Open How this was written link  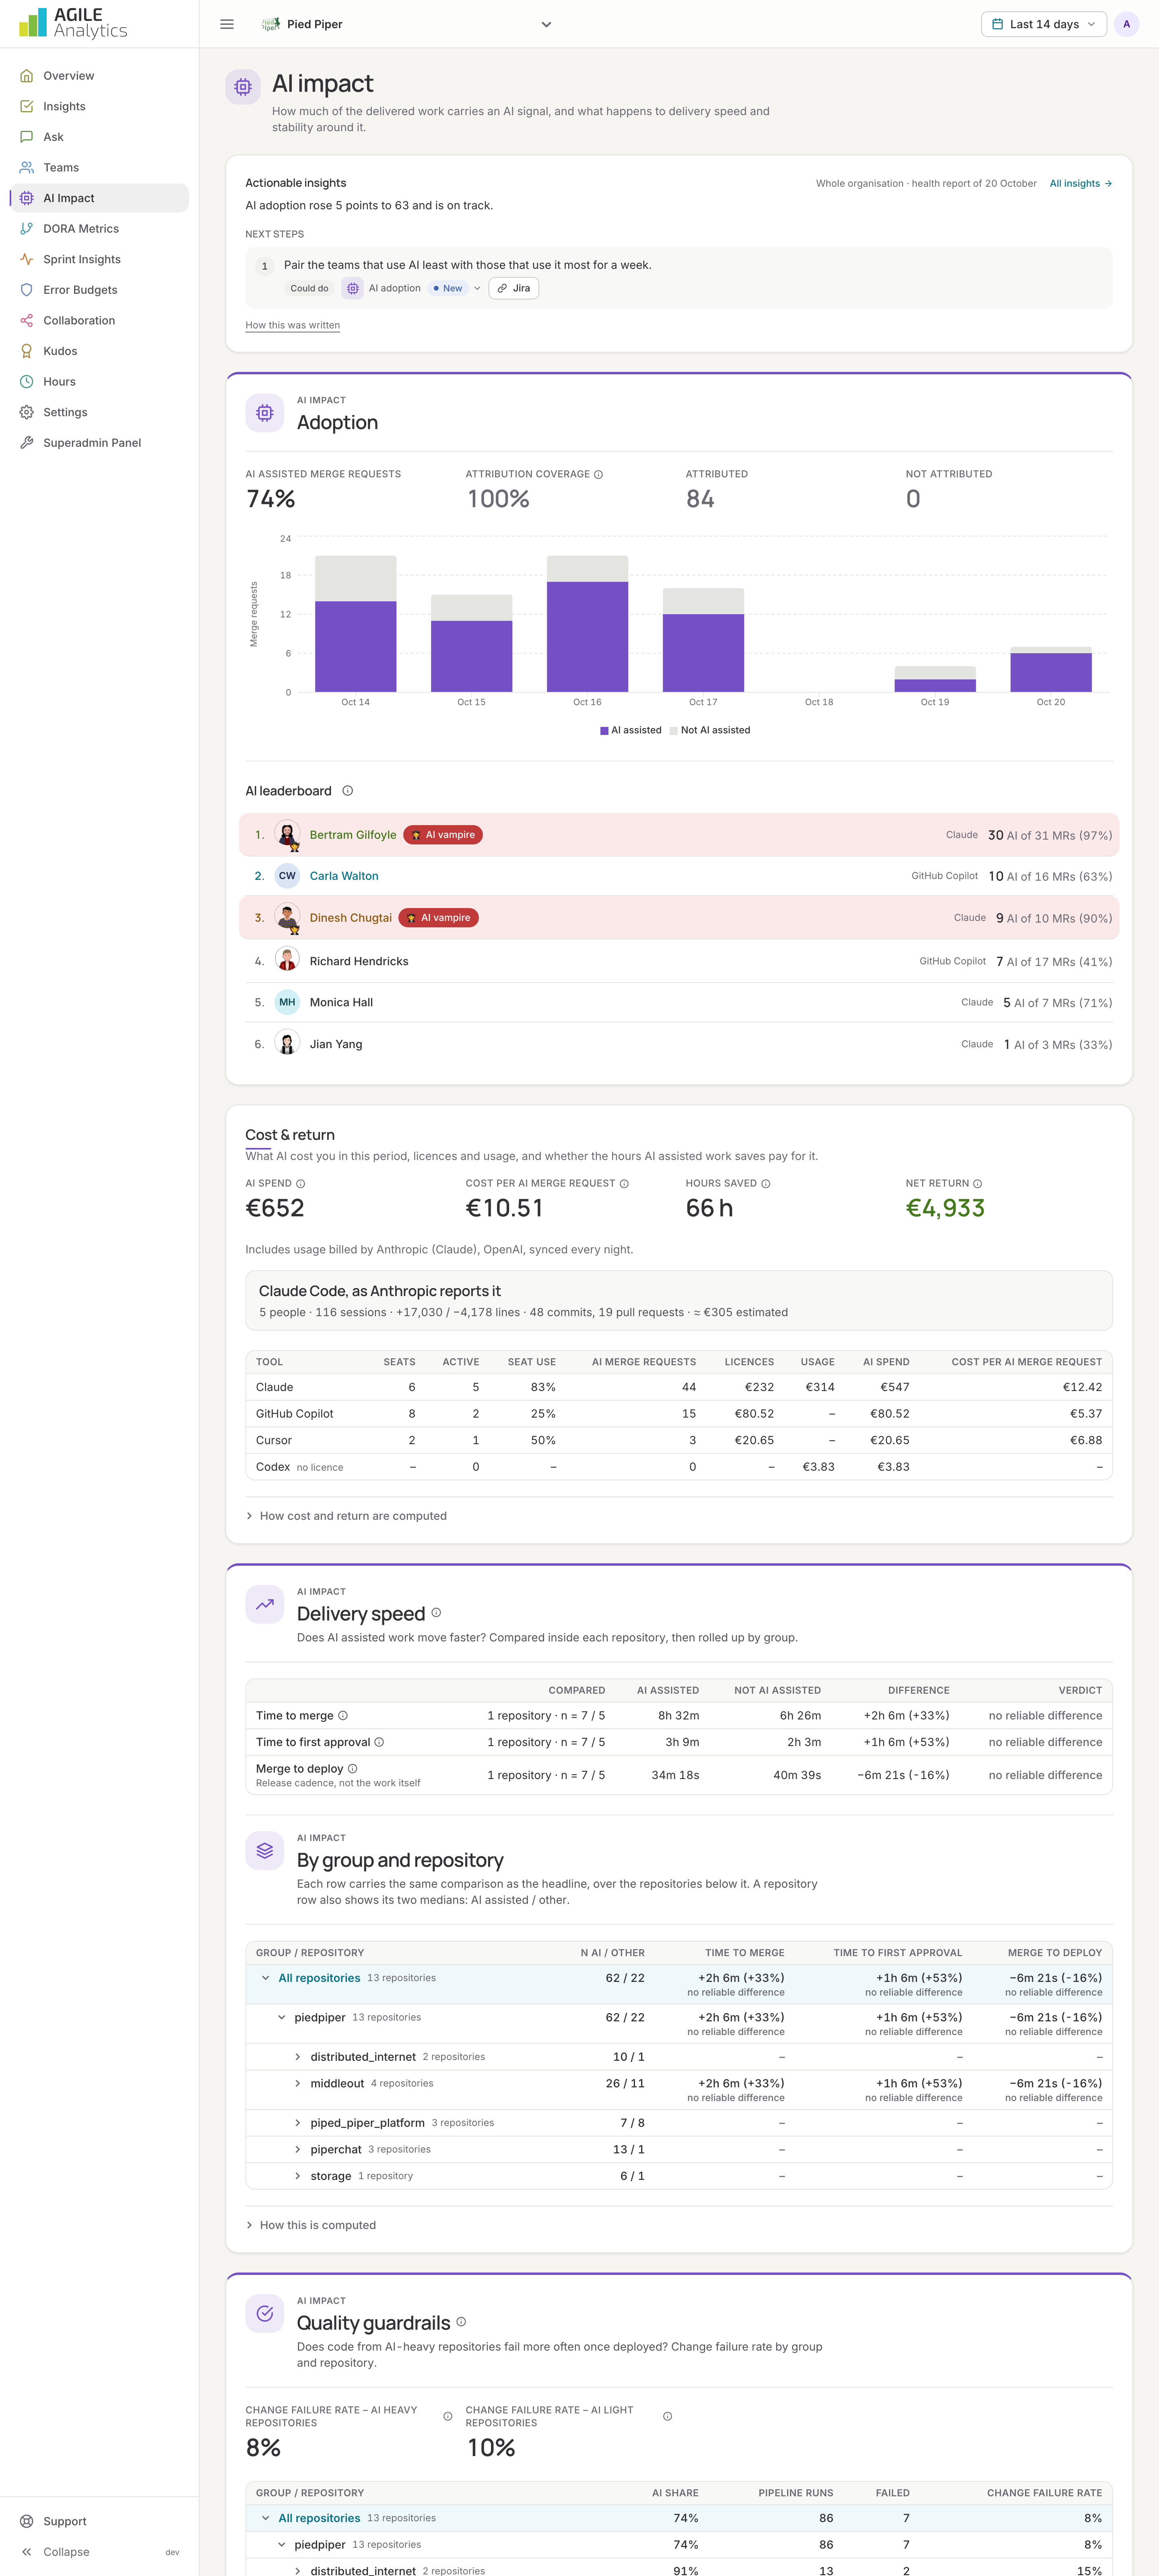tap(293, 325)
